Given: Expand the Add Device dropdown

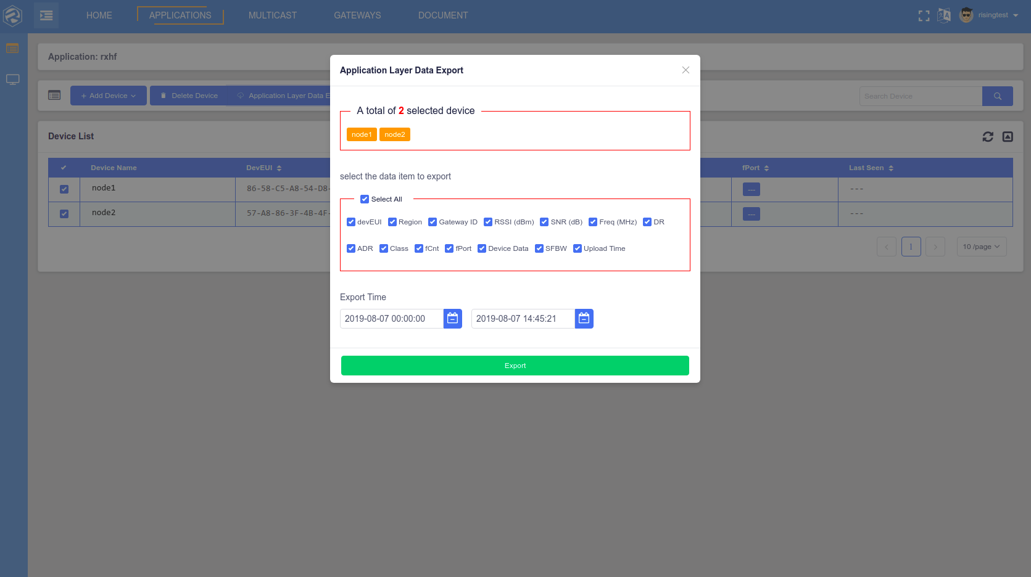Looking at the screenshot, I should click(108, 96).
